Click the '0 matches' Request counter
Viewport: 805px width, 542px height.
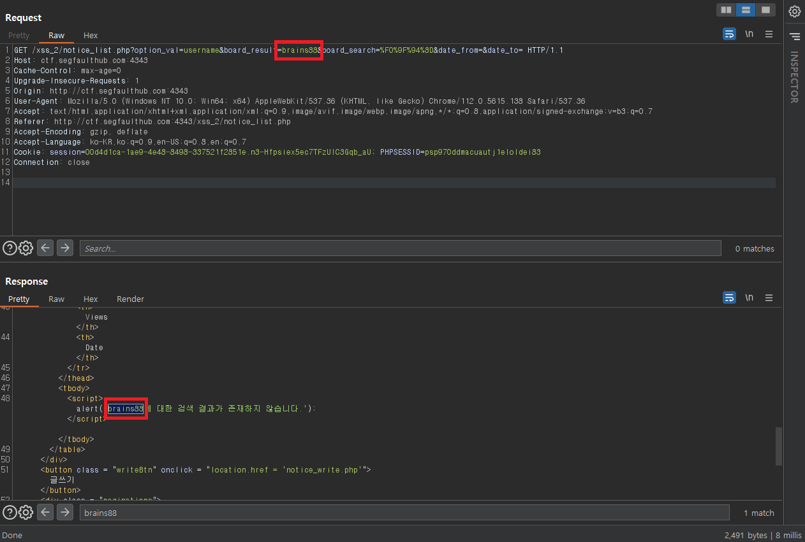coord(755,249)
